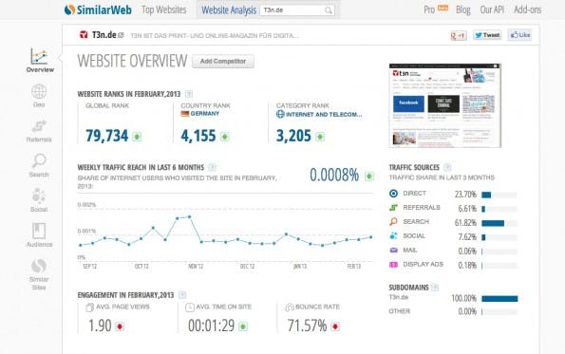
Task: Click the Avg. Page Views pages icon
Action: click(89, 307)
